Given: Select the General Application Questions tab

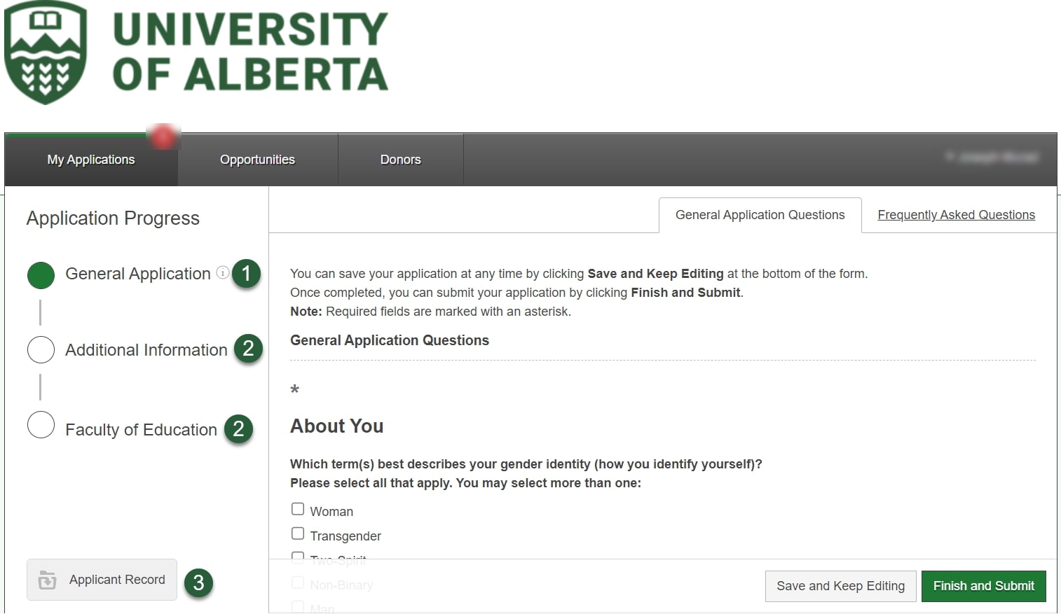Looking at the screenshot, I should click(x=760, y=215).
